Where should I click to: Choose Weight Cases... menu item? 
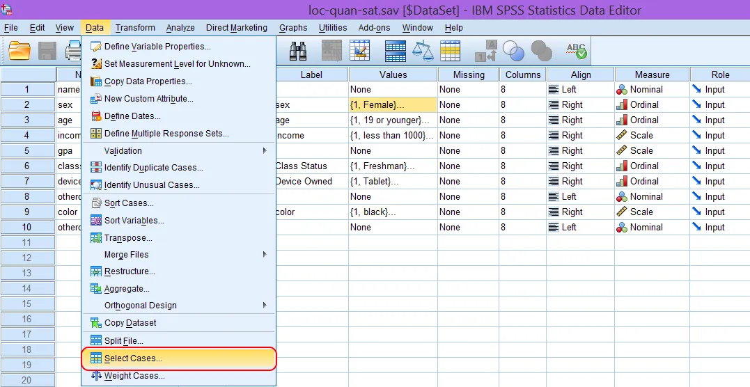(179, 376)
